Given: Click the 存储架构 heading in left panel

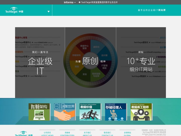Looking at the screenshot, I should click(19, 52).
